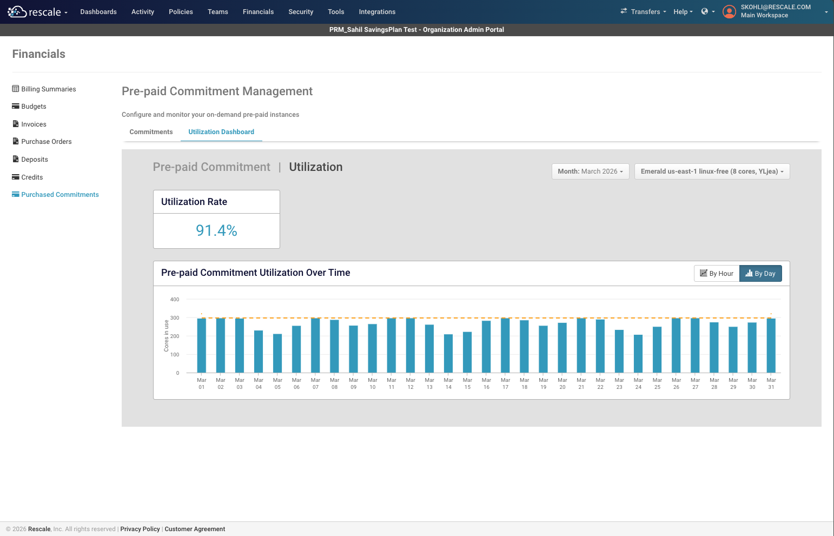Click the Mar 24 utilization bar
Viewport: 834px width, 536px height.
(x=638, y=354)
